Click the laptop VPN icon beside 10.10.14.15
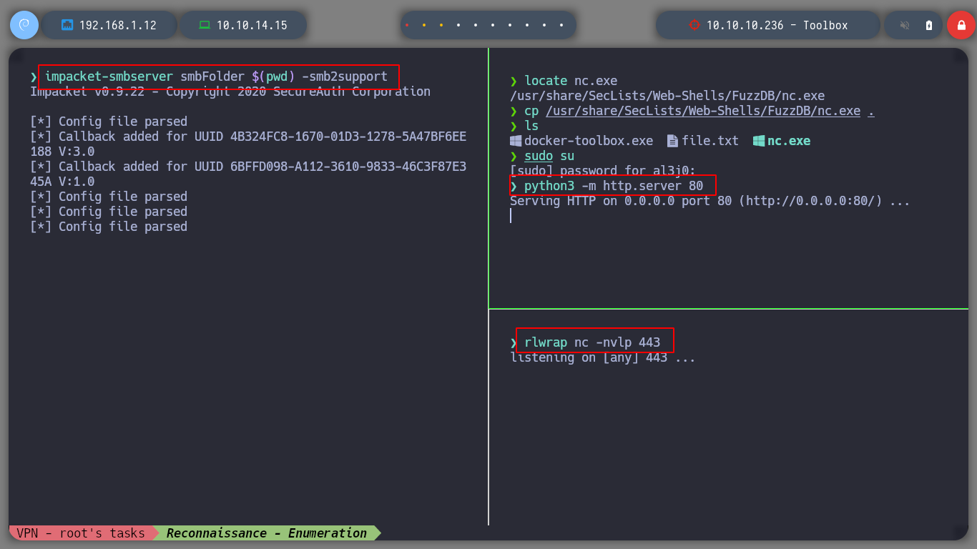The width and height of the screenshot is (977, 549). (x=205, y=25)
